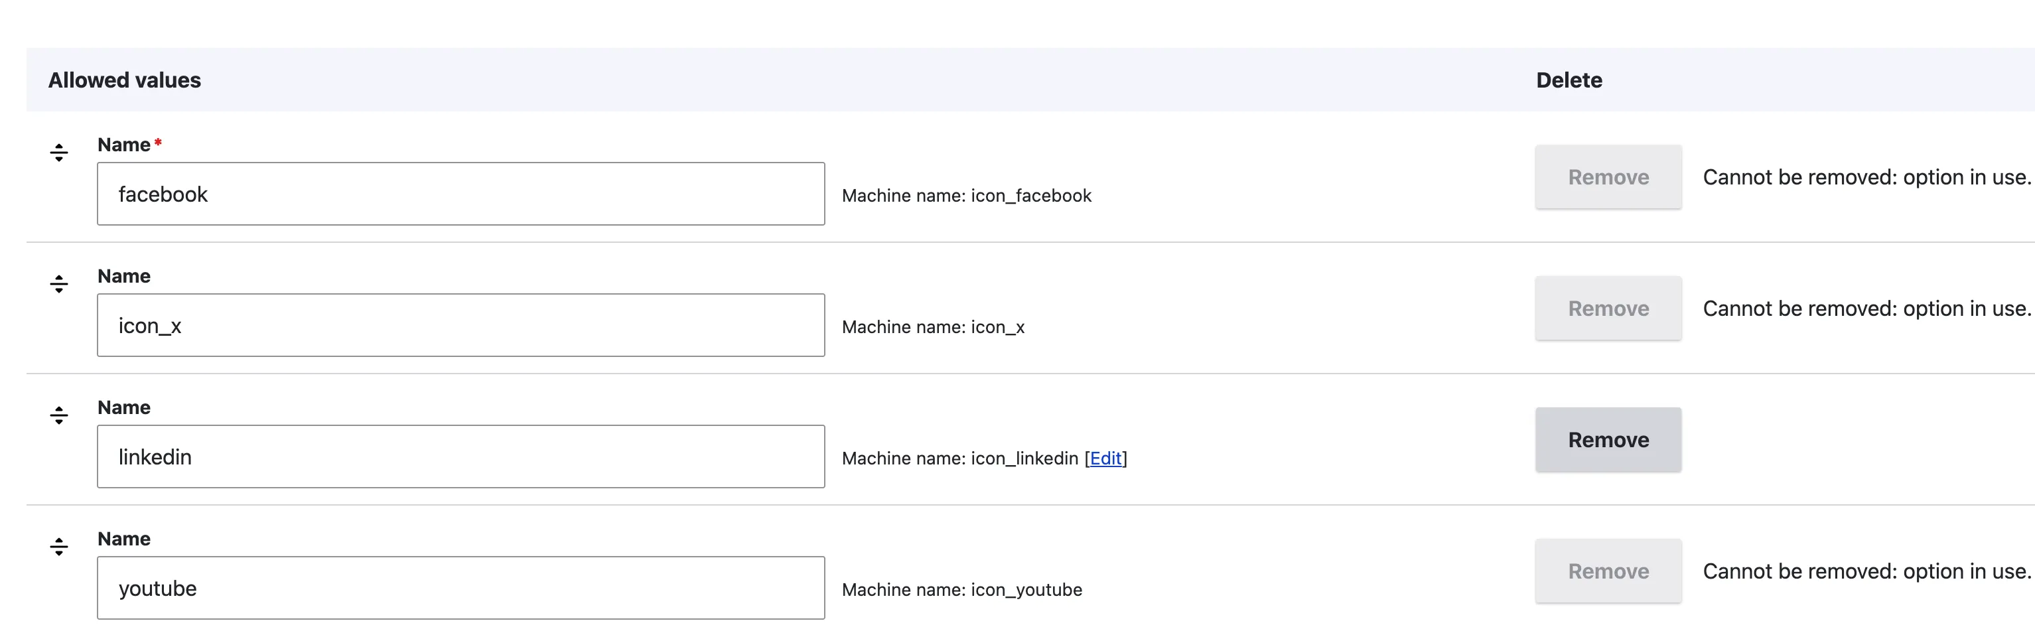Click the 'Cannot be removed' message for icon_x

(x=1865, y=309)
